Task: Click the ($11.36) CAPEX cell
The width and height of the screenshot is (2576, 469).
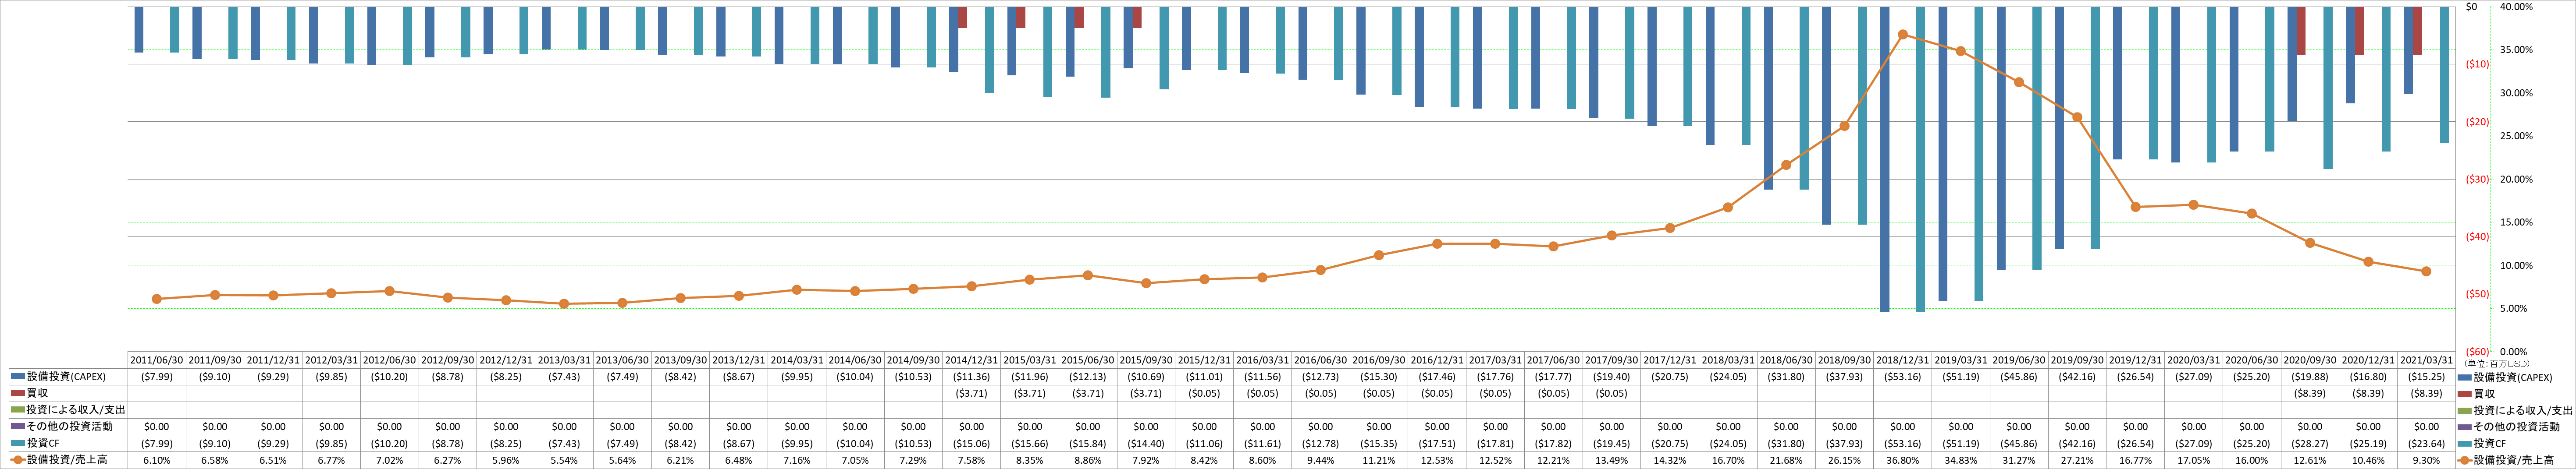Action: point(971,377)
